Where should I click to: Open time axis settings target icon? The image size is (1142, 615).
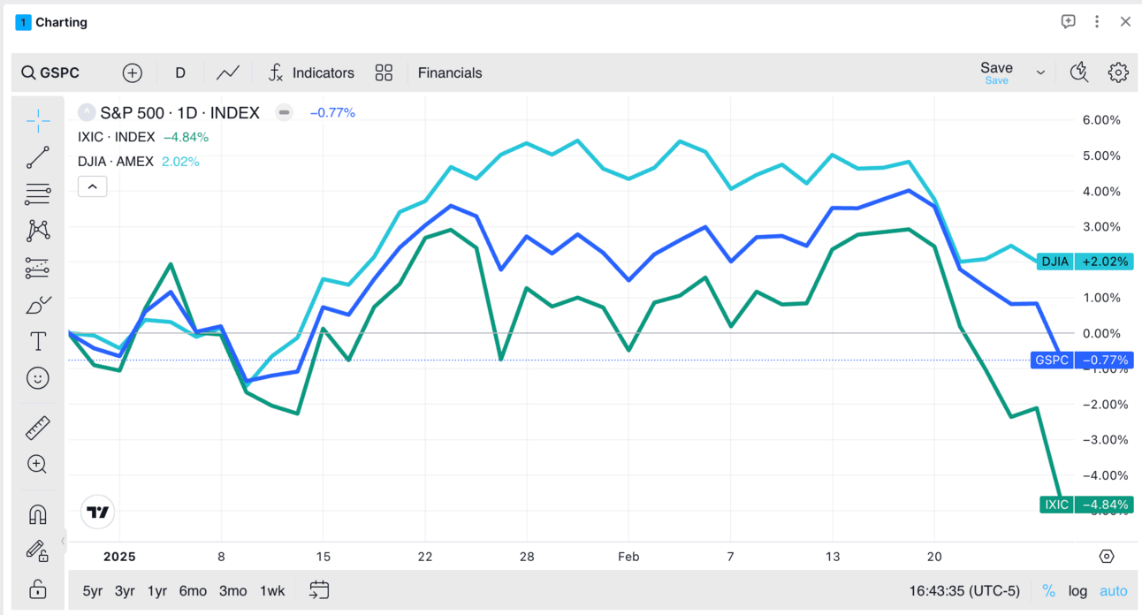point(1107,556)
